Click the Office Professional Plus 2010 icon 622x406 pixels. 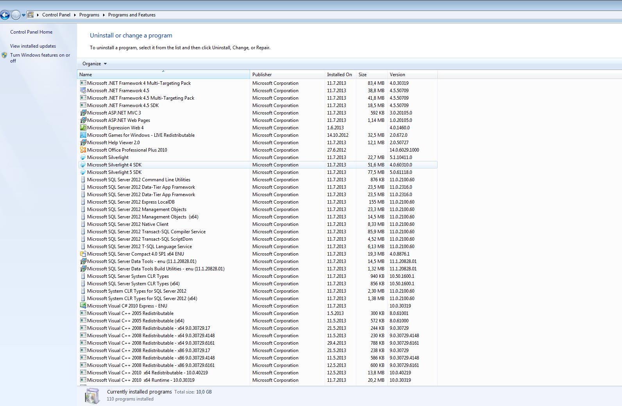pyautogui.click(x=83, y=150)
